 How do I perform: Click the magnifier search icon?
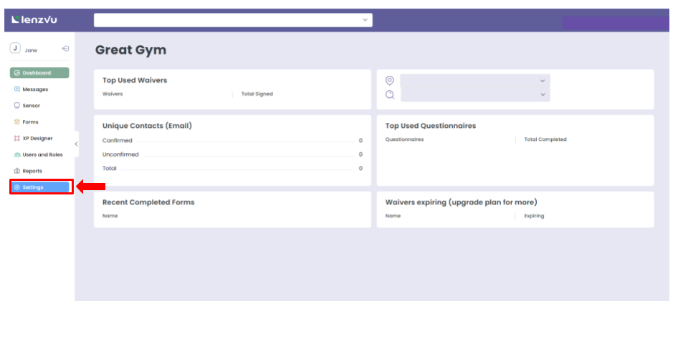pos(390,94)
